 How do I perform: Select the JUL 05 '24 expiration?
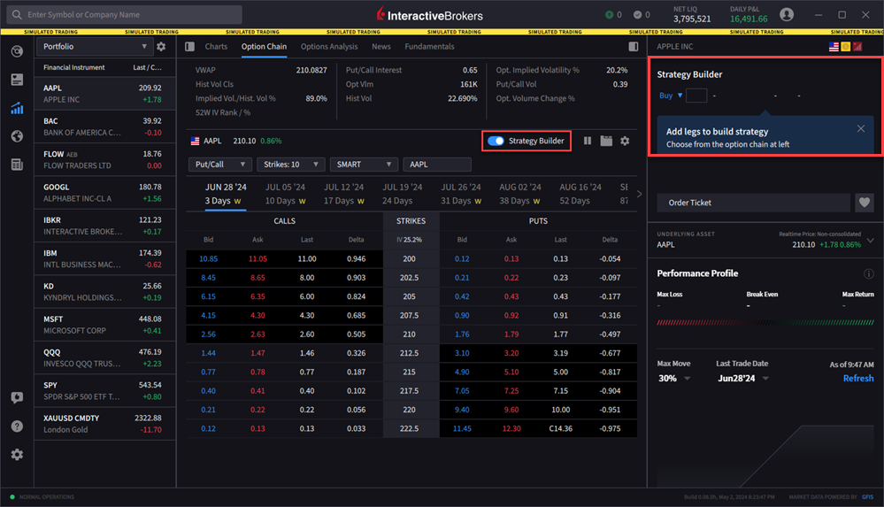tap(285, 194)
